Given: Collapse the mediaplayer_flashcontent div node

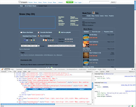Looking at the screenshot, I should coord(20,82).
